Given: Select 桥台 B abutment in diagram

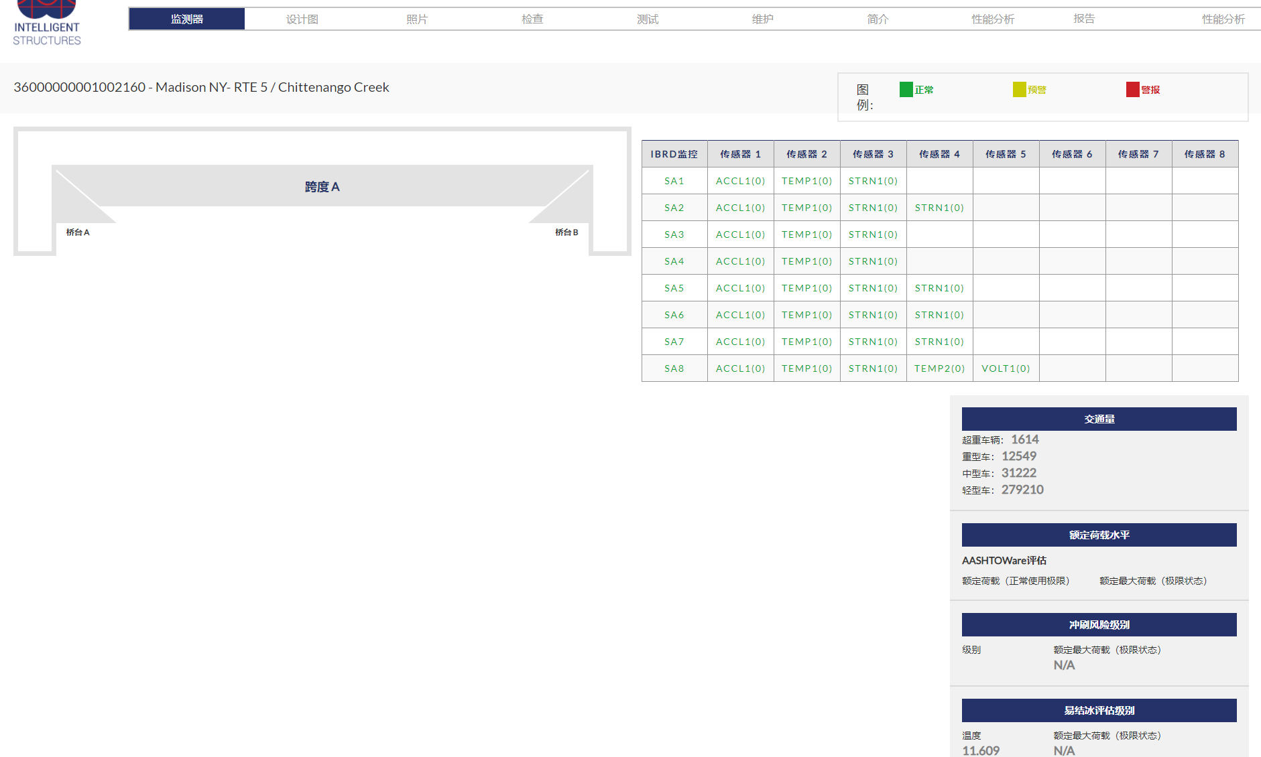Looking at the screenshot, I should click(x=566, y=232).
